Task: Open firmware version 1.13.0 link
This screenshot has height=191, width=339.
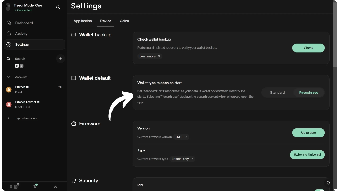Action: 181,137
